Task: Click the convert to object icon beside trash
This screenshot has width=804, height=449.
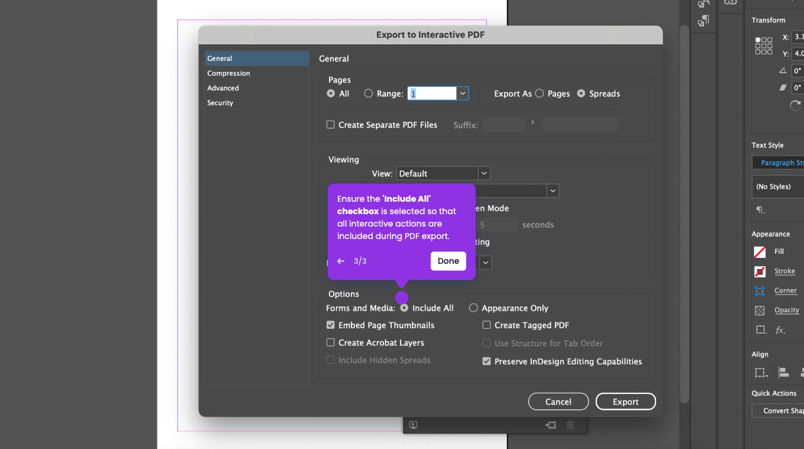Action: (x=551, y=425)
